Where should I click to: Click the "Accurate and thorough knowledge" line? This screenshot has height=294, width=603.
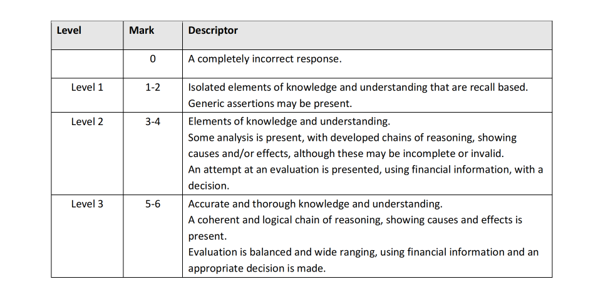click(315, 204)
